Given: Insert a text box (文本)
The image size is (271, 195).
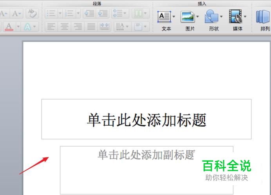Looking at the screenshot, I should point(164,17).
